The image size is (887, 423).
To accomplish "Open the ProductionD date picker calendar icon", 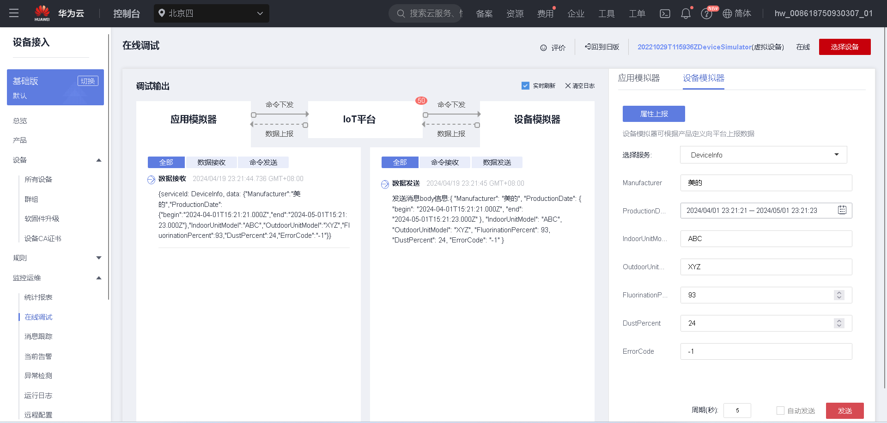I will tap(842, 210).
